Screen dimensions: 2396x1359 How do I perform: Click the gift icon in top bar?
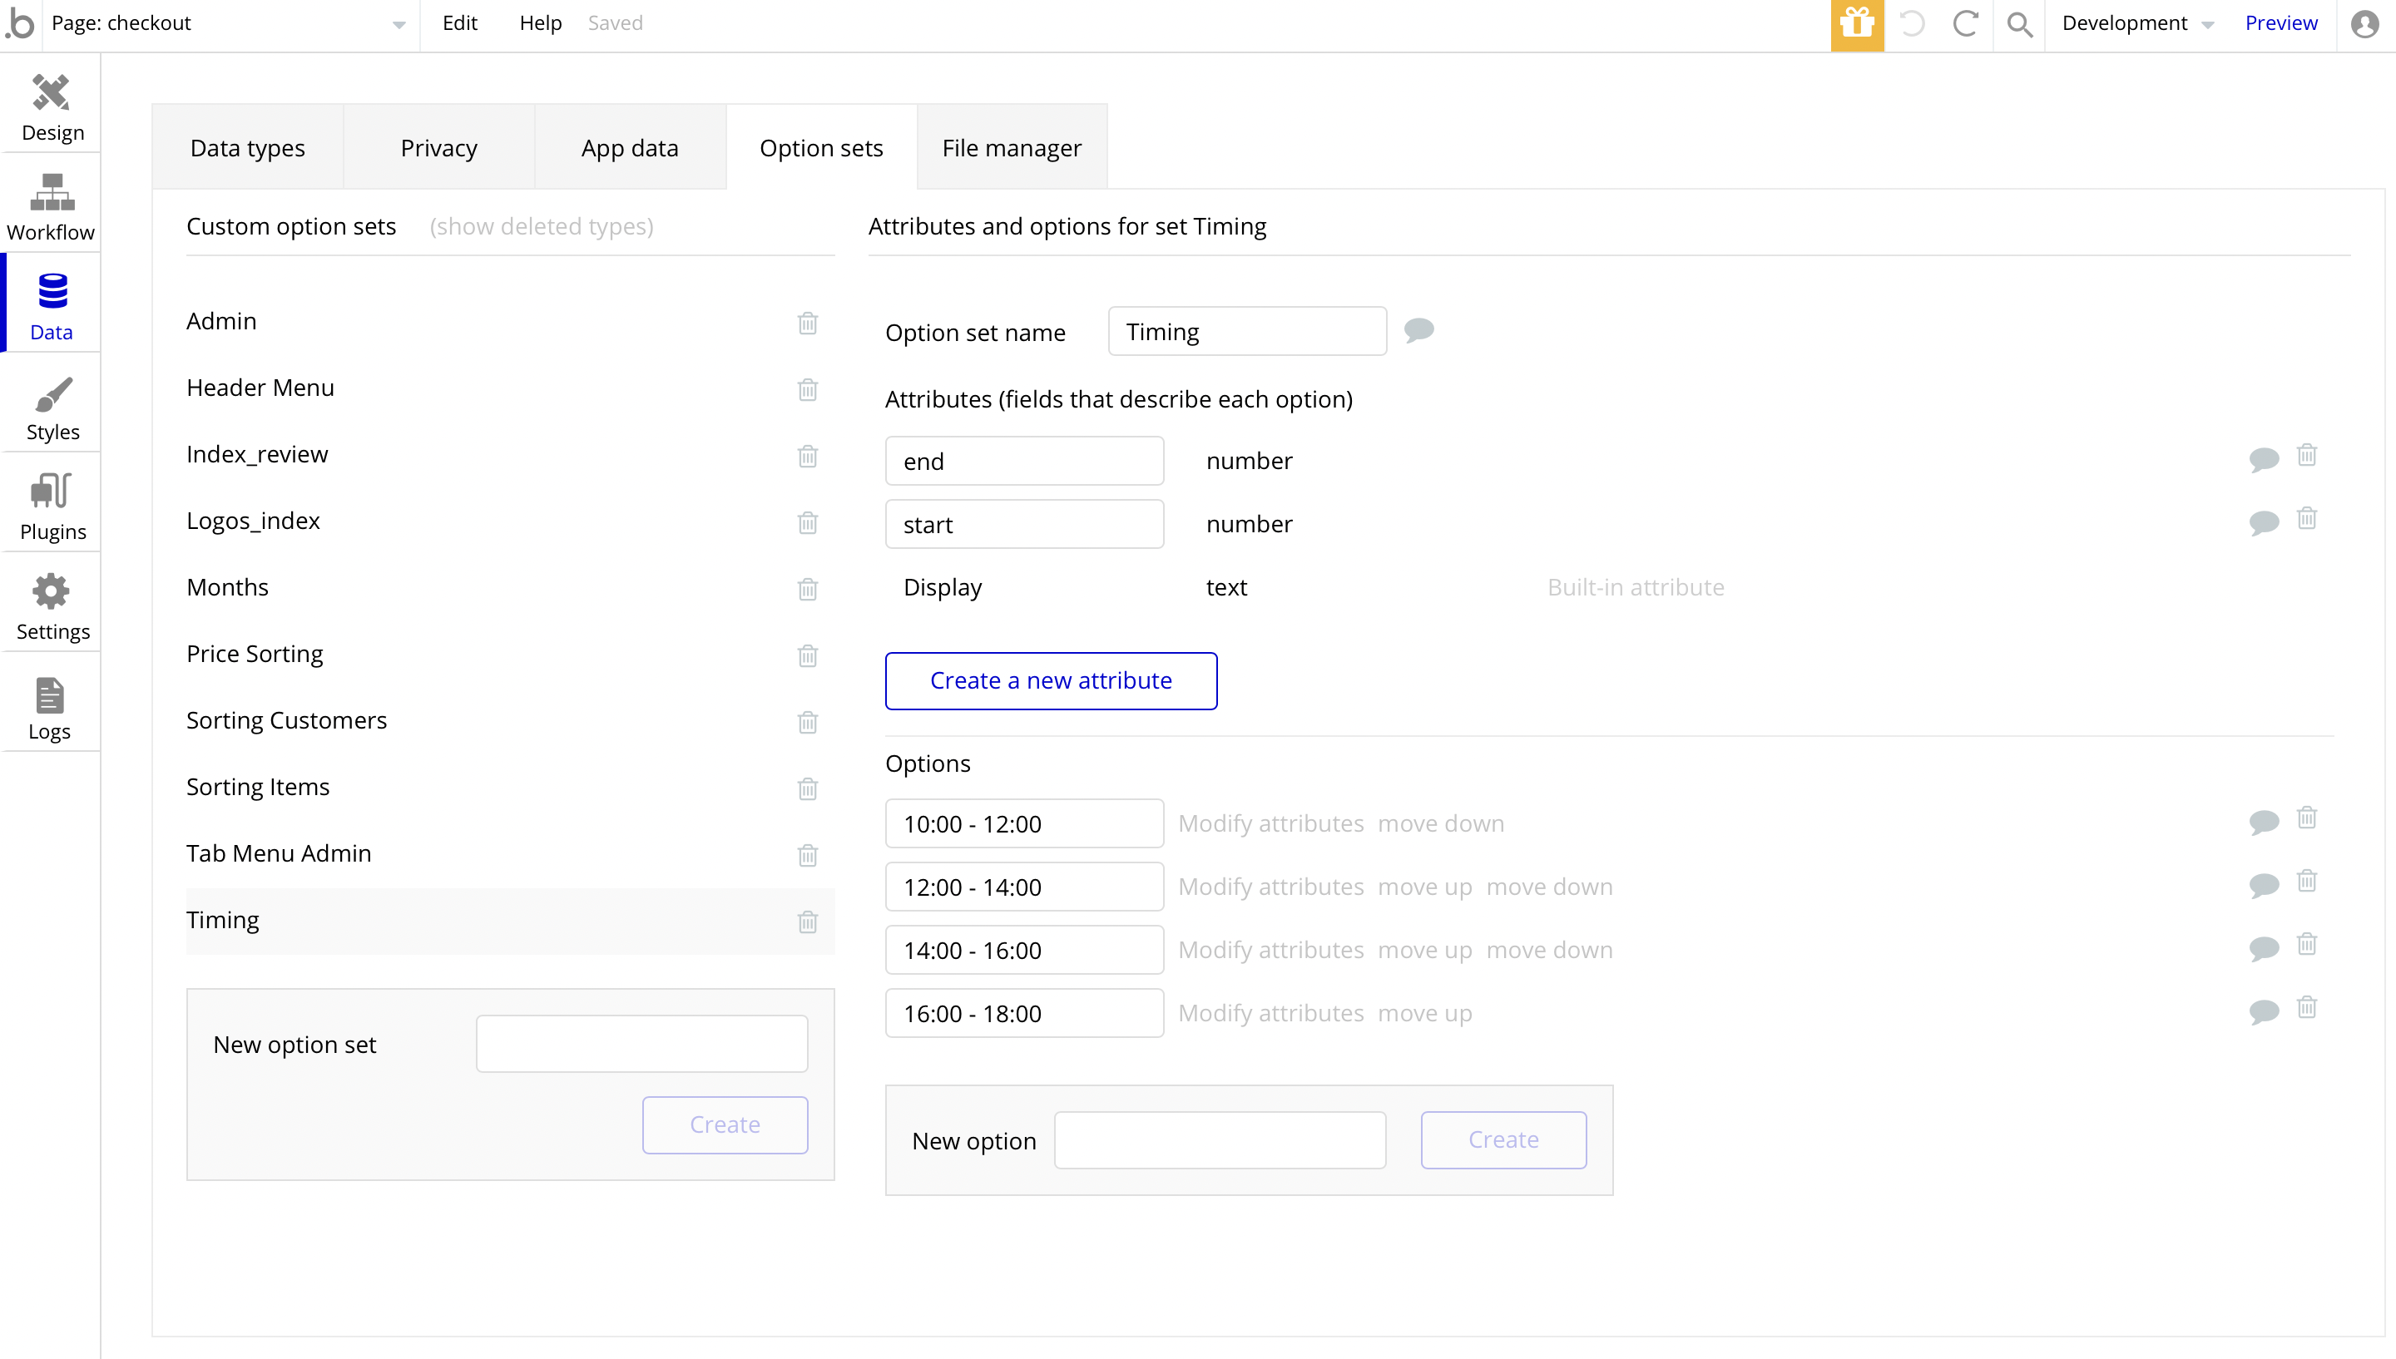click(1857, 24)
